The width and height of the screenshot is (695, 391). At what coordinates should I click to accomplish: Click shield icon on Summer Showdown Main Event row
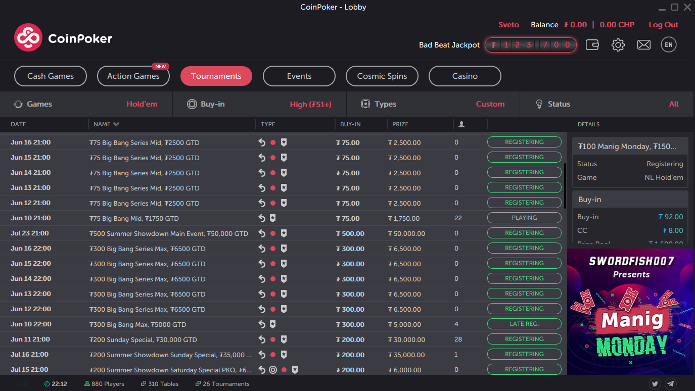pos(284,233)
